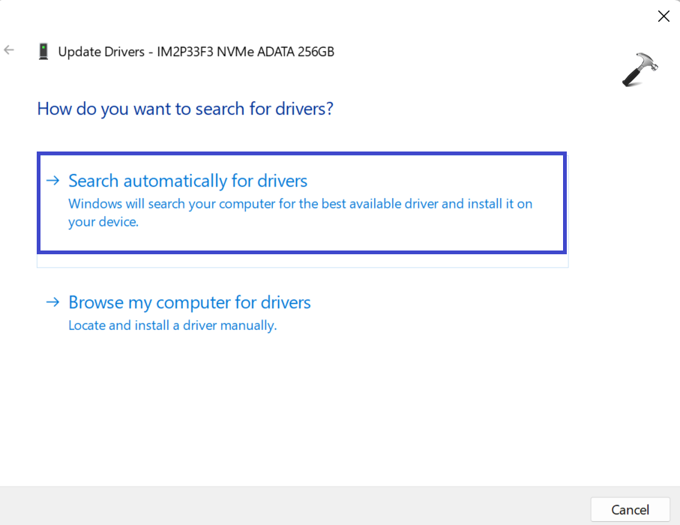680x525 pixels.
Task: Click the back arrow in the wizard
Action: (x=9, y=50)
